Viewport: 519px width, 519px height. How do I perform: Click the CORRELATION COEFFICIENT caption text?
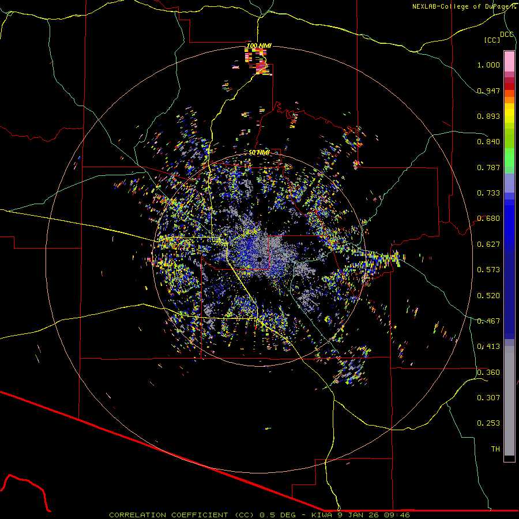click(168, 515)
